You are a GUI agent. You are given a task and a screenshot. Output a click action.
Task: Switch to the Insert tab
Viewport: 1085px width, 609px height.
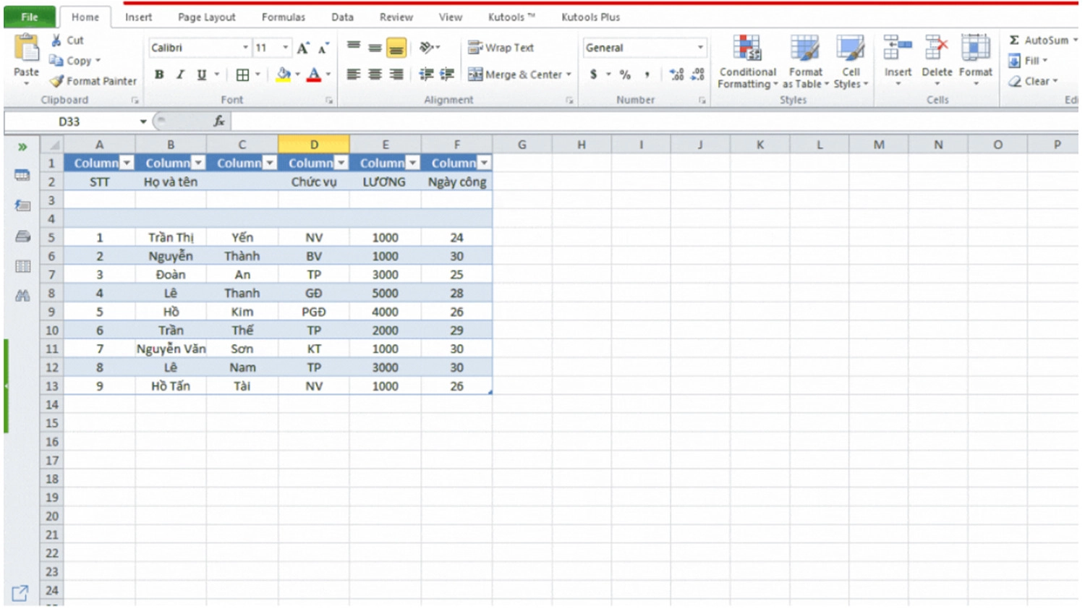click(138, 17)
